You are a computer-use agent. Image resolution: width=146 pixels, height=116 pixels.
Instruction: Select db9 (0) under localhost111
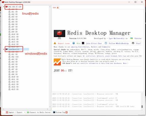point(14,74)
